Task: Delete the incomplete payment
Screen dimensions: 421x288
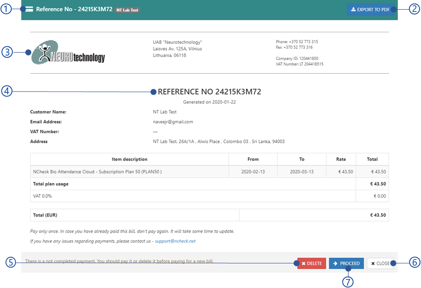Action: click(311, 263)
